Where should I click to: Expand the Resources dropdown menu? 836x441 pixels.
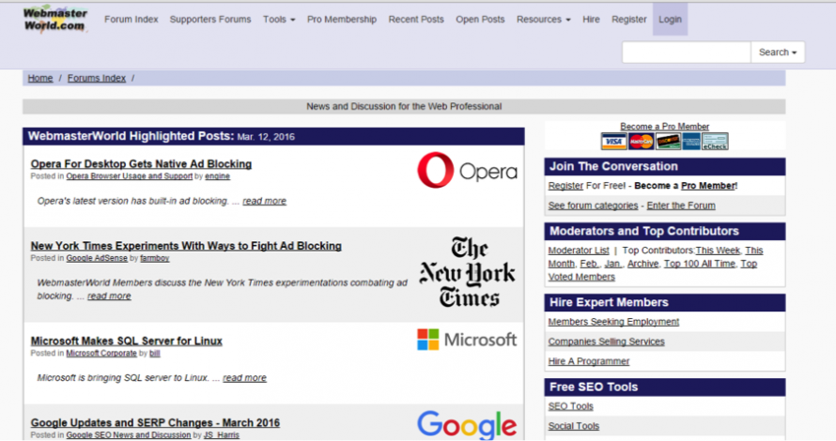pyautogui.click(x=543, y=19)
